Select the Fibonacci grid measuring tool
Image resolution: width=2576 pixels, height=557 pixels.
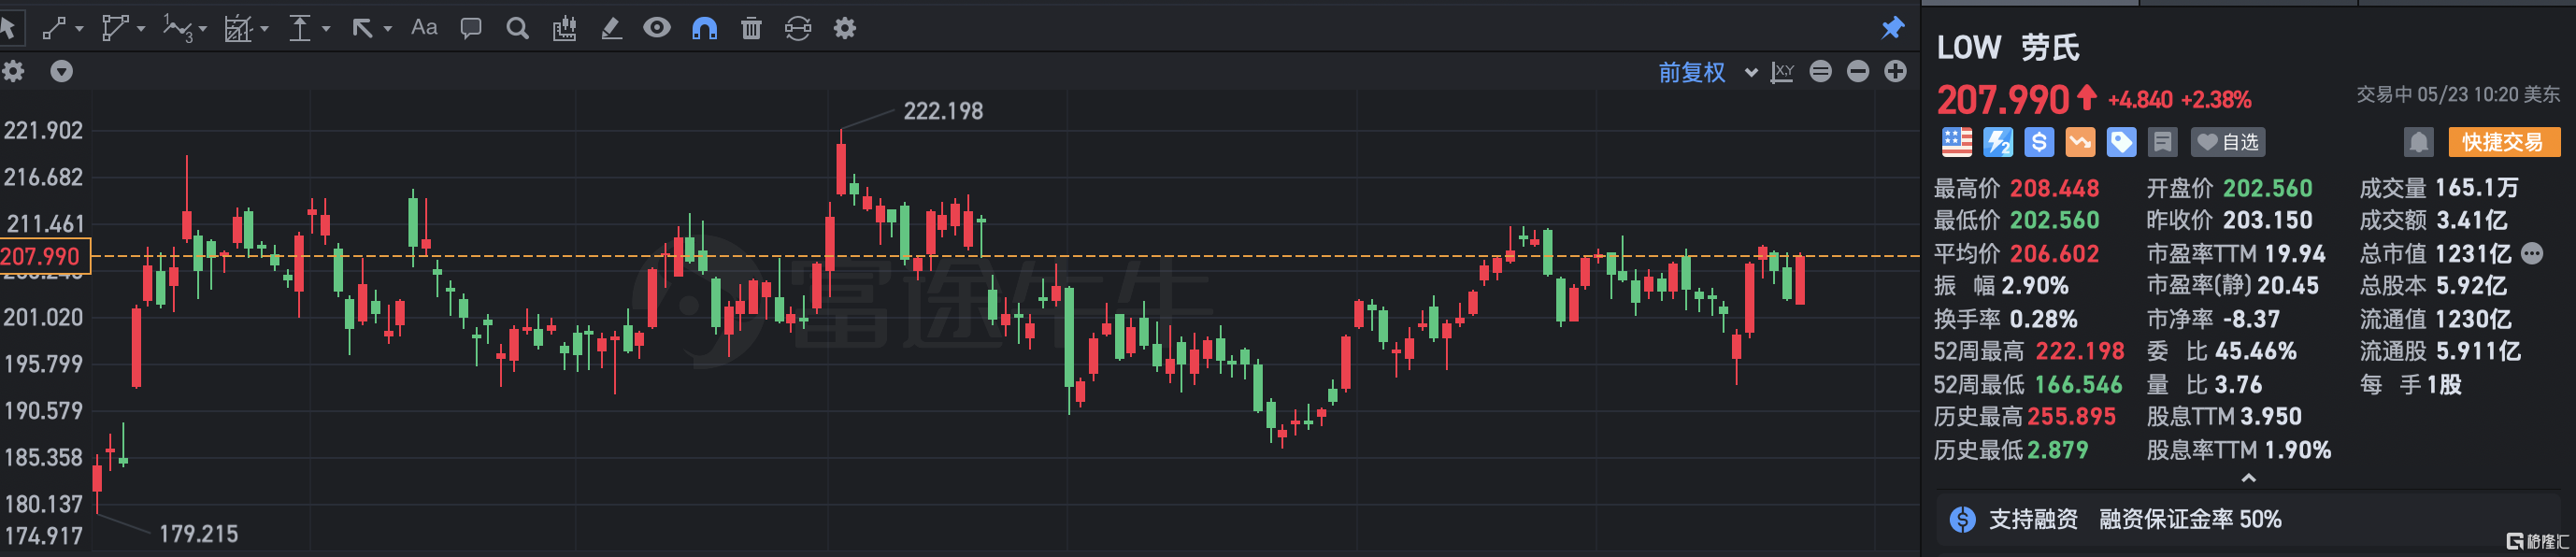click(x=238, y=28)
